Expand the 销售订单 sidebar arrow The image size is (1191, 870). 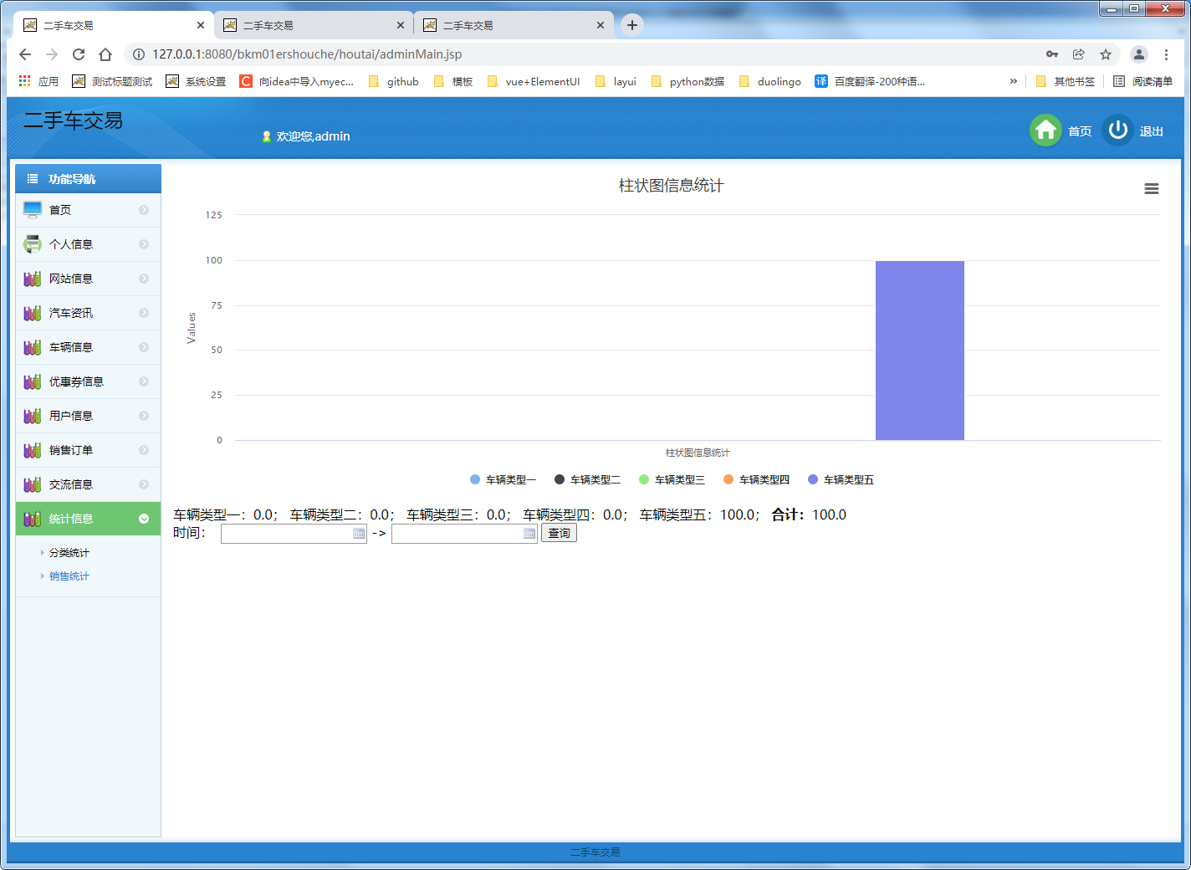click(144, 450)
